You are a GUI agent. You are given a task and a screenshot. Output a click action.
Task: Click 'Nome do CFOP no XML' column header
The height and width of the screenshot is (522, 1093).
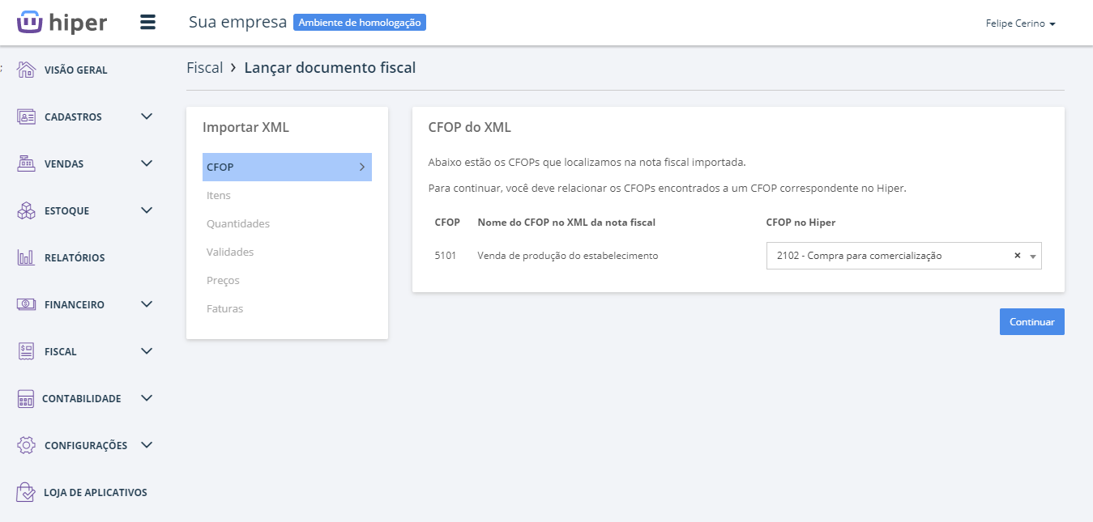[x=566, y=223]
